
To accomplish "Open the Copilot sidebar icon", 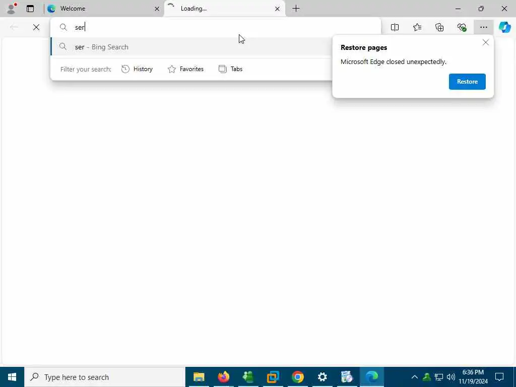I will [504, 27].
